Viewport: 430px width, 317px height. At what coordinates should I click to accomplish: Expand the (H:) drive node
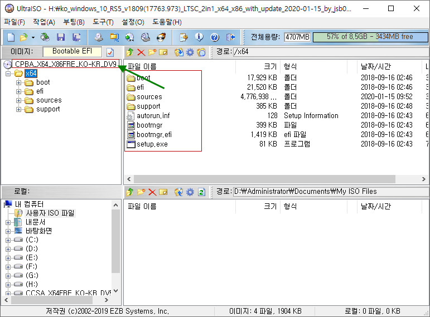click(x=8, y=285)
